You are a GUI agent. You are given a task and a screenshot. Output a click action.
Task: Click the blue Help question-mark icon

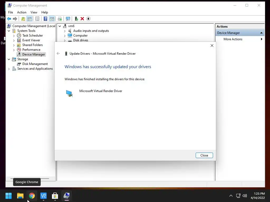point(45,19)
